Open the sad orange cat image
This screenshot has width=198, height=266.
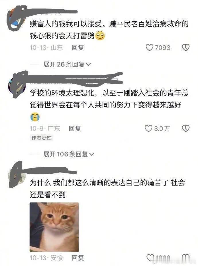tap(54, 227)
